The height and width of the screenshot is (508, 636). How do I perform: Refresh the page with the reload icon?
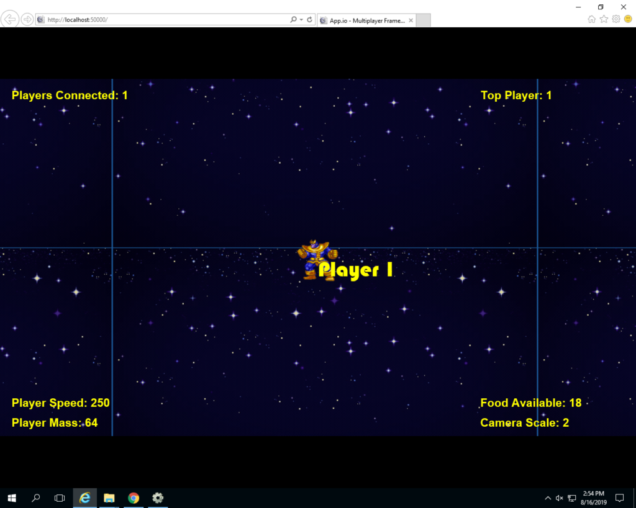click(x=310, y=19)
